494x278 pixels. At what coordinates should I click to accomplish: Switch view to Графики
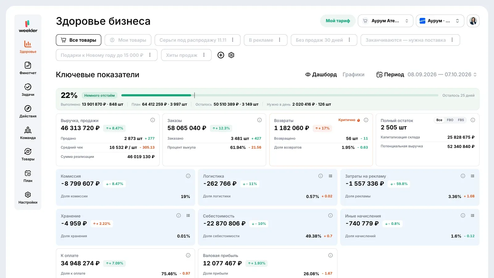[354, 74]
